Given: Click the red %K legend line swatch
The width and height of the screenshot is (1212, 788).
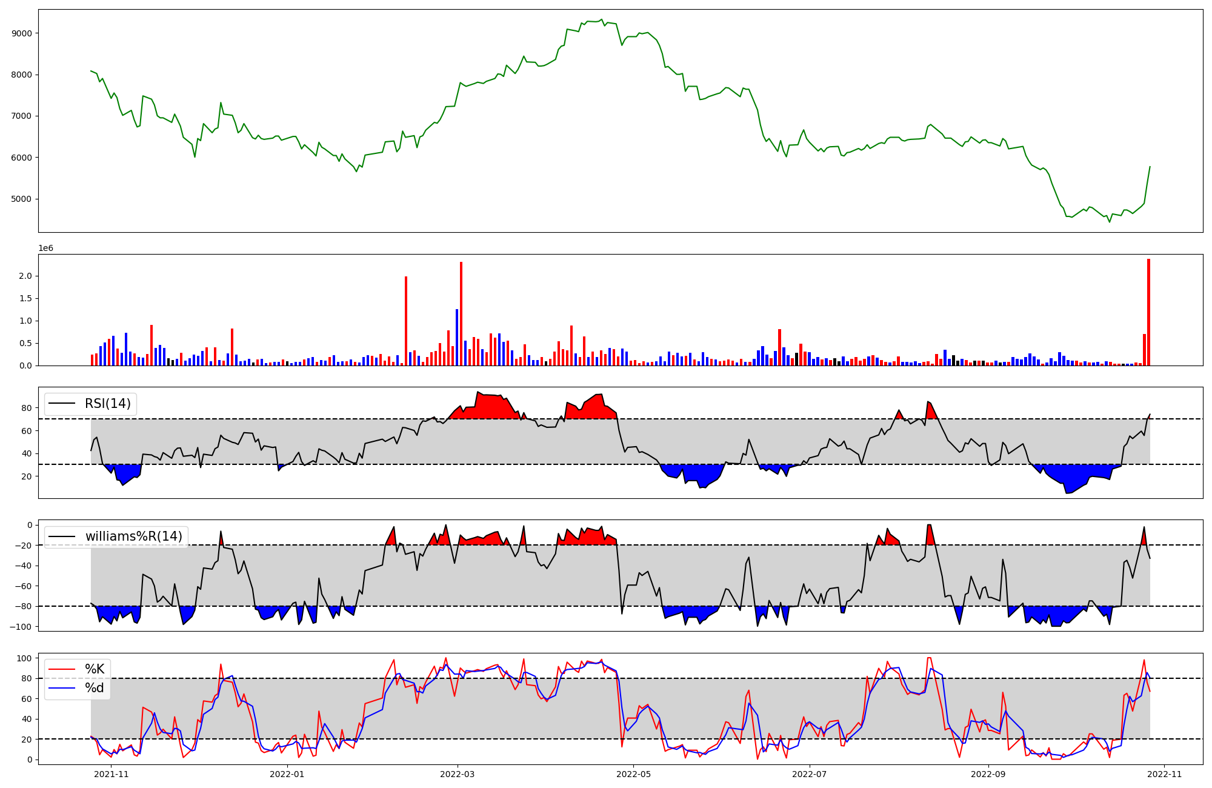Looking at the screenshot, I should [62, 669].
